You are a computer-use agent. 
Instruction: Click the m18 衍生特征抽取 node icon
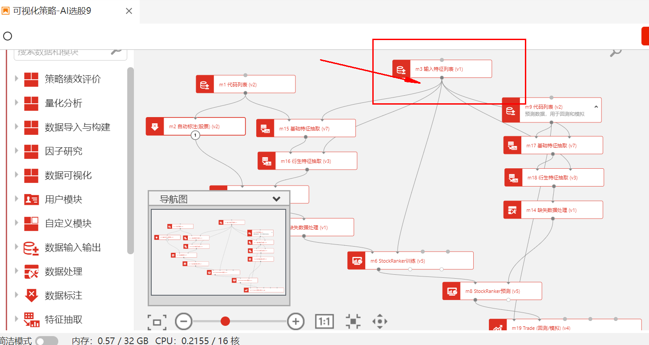[x=513, y=177]
